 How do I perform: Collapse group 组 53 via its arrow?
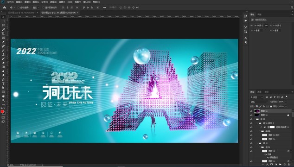coord(255,119)
